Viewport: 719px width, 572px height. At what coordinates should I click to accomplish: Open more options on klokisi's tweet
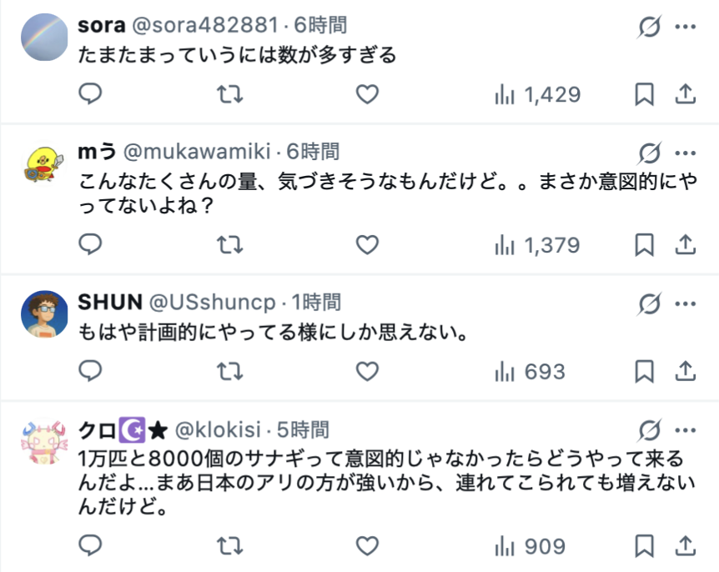(x=685, y=430)
